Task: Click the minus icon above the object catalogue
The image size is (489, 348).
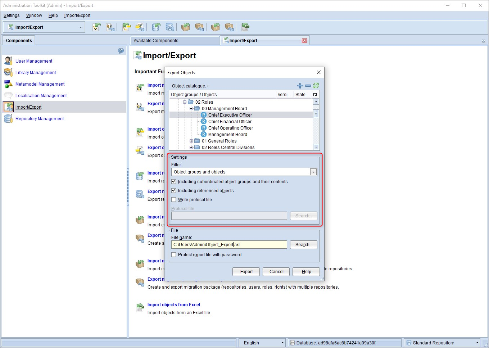Action: pyautogui.click(x=308, y=86)
